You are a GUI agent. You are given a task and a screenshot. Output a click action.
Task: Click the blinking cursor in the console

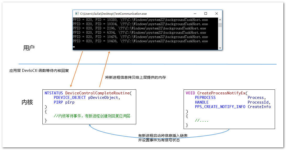(x=74, y=47)
